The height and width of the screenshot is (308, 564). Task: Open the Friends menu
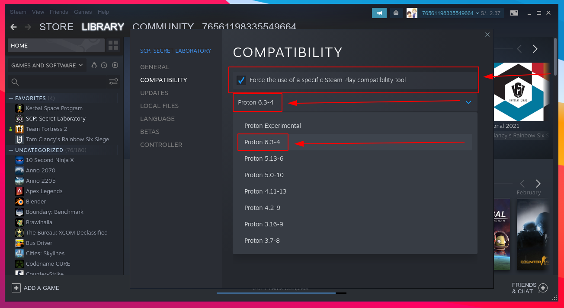point(59,12)
